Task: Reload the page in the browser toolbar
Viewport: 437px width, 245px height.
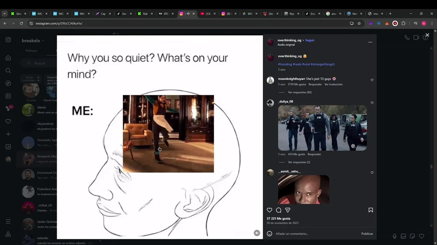Action: point(21,23)
